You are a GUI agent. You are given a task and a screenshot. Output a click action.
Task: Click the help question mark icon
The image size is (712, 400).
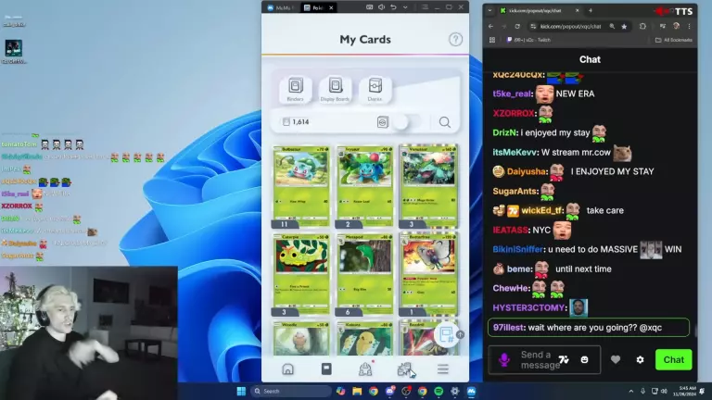point(455,40)
